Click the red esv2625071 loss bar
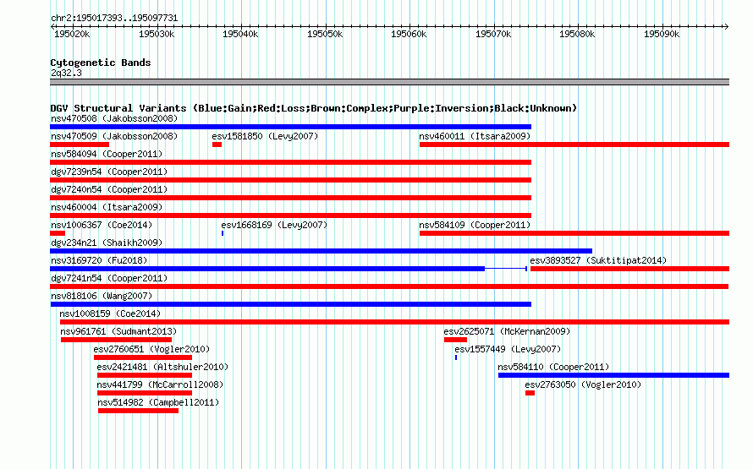 click(x=455, y=340)
